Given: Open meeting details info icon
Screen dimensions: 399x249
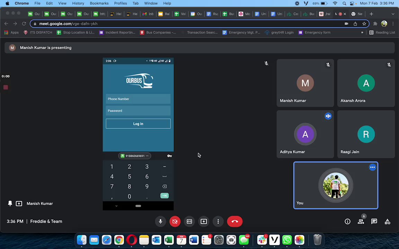Looking at the screenshot, I should tap(347, 221).
